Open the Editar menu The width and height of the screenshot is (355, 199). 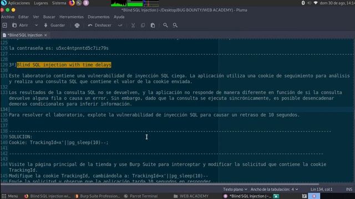[x=23, y=17]
